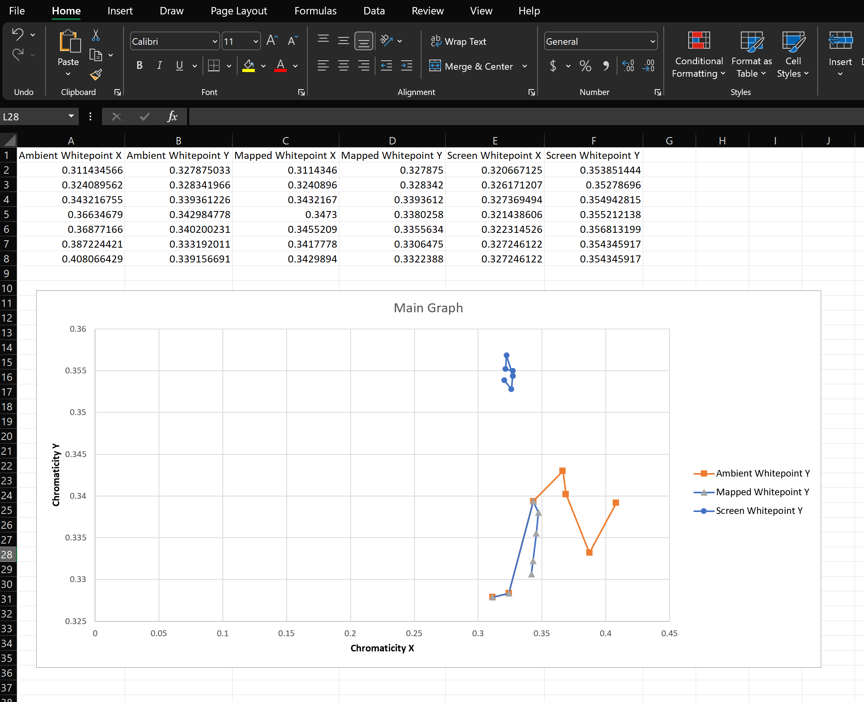Apply bold formatting
864x702 pixels.
click(x=139, y=65)
